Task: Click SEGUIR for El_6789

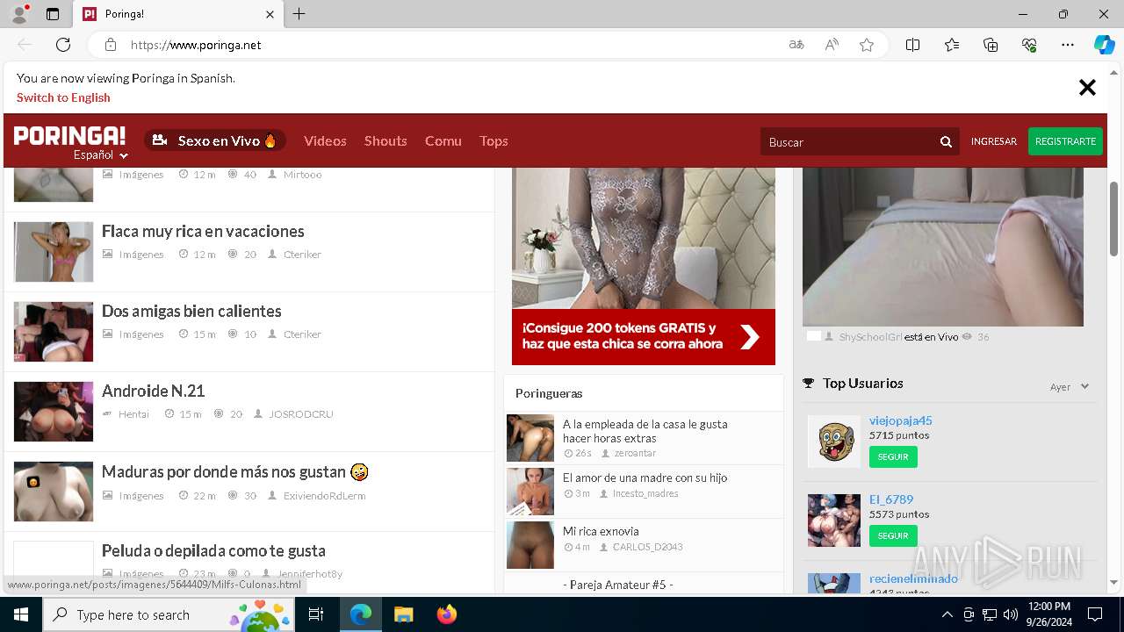Action: (x=893, y=535)
